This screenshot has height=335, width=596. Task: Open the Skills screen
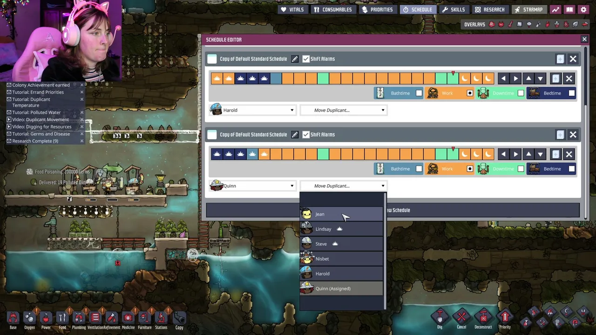pyautogui.click(x=454, y=9)
